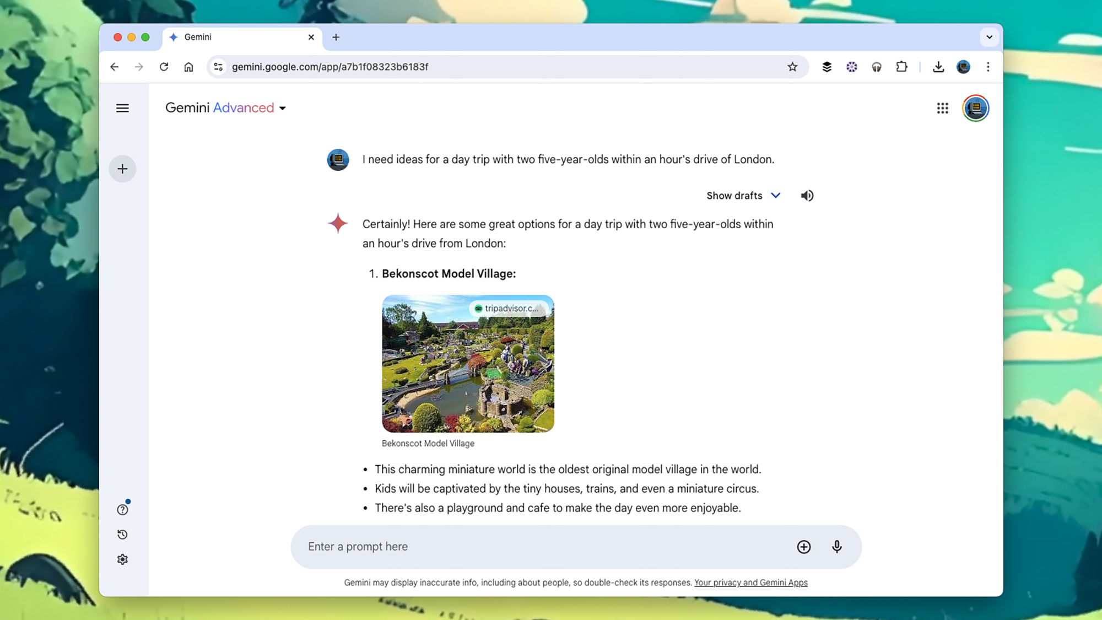Click the browser bookmark star
Image resolution: width=1102 pixels, height=620 pixels.
click(792, 67)
